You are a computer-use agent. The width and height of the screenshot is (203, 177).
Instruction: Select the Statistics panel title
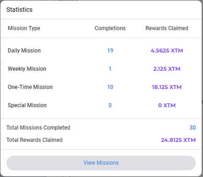coord(19,10)
